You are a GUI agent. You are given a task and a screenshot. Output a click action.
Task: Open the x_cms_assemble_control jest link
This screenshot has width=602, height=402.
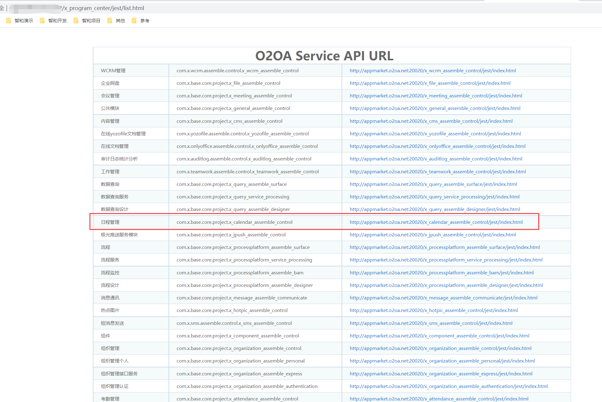click(431, 121)
